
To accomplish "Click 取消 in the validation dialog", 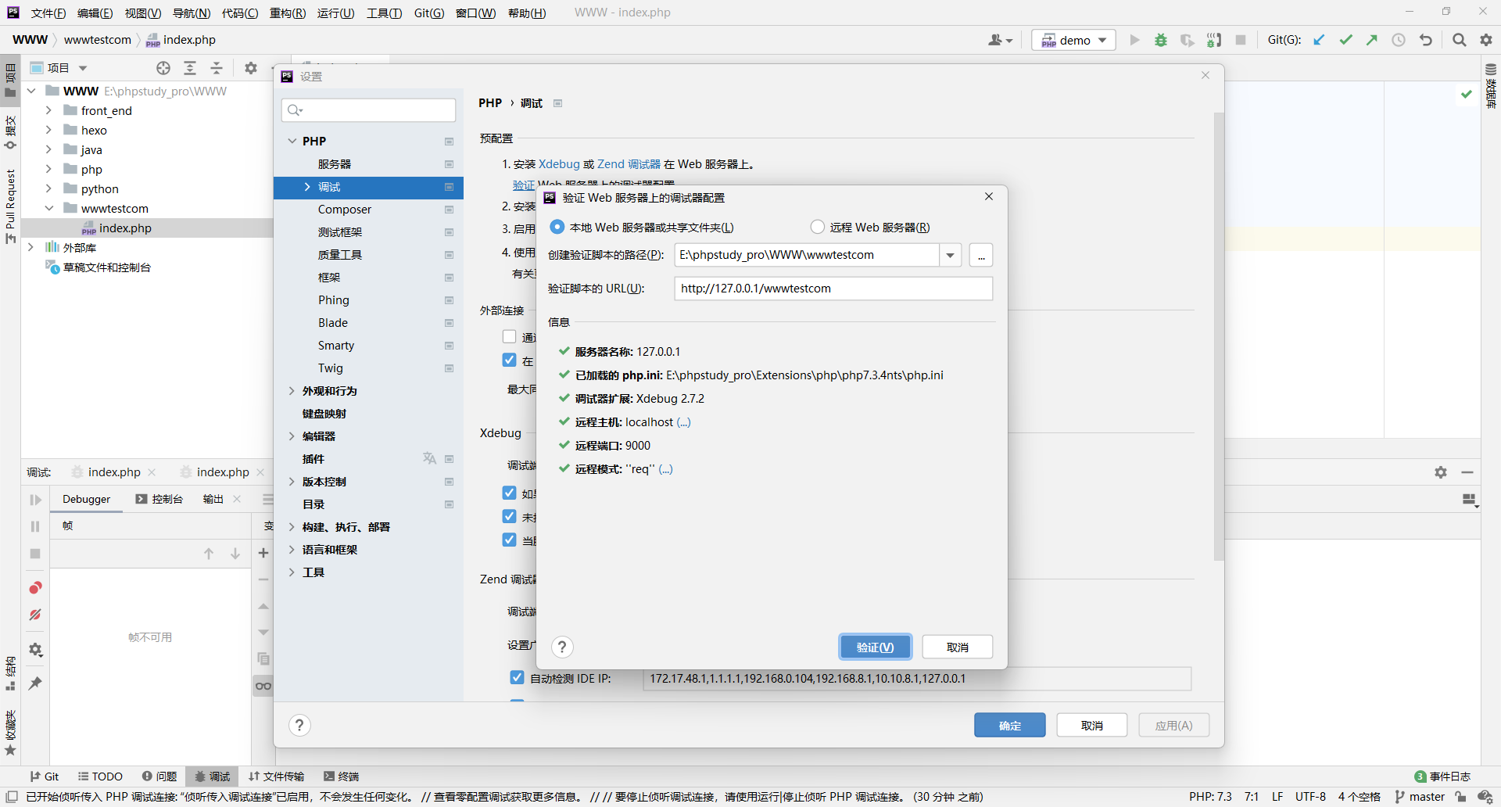I will click(957, 647).
